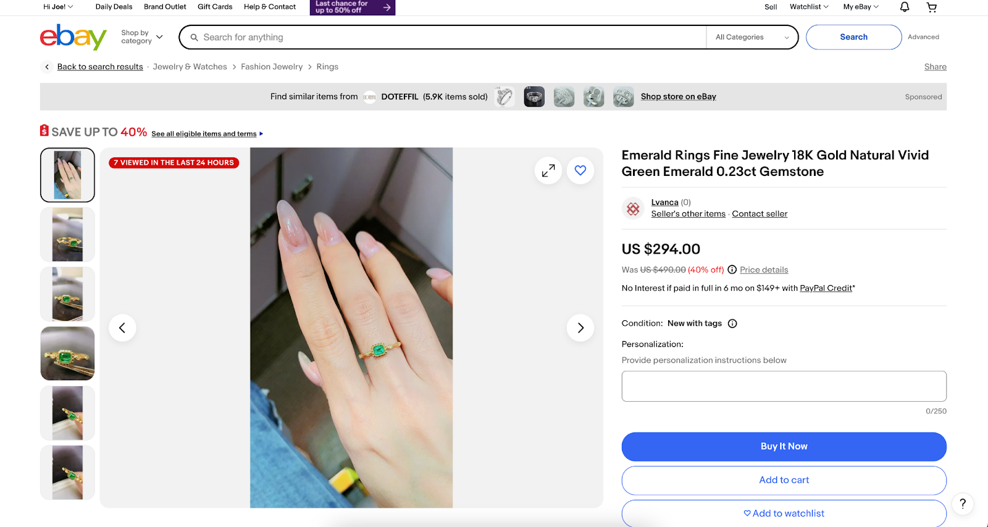
Task: Select the sixth ring thumbnail
Action: click(x=67, y=473)
